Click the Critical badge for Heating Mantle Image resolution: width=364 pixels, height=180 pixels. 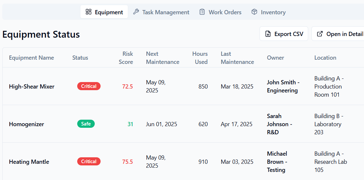click(x=89, y=161)
